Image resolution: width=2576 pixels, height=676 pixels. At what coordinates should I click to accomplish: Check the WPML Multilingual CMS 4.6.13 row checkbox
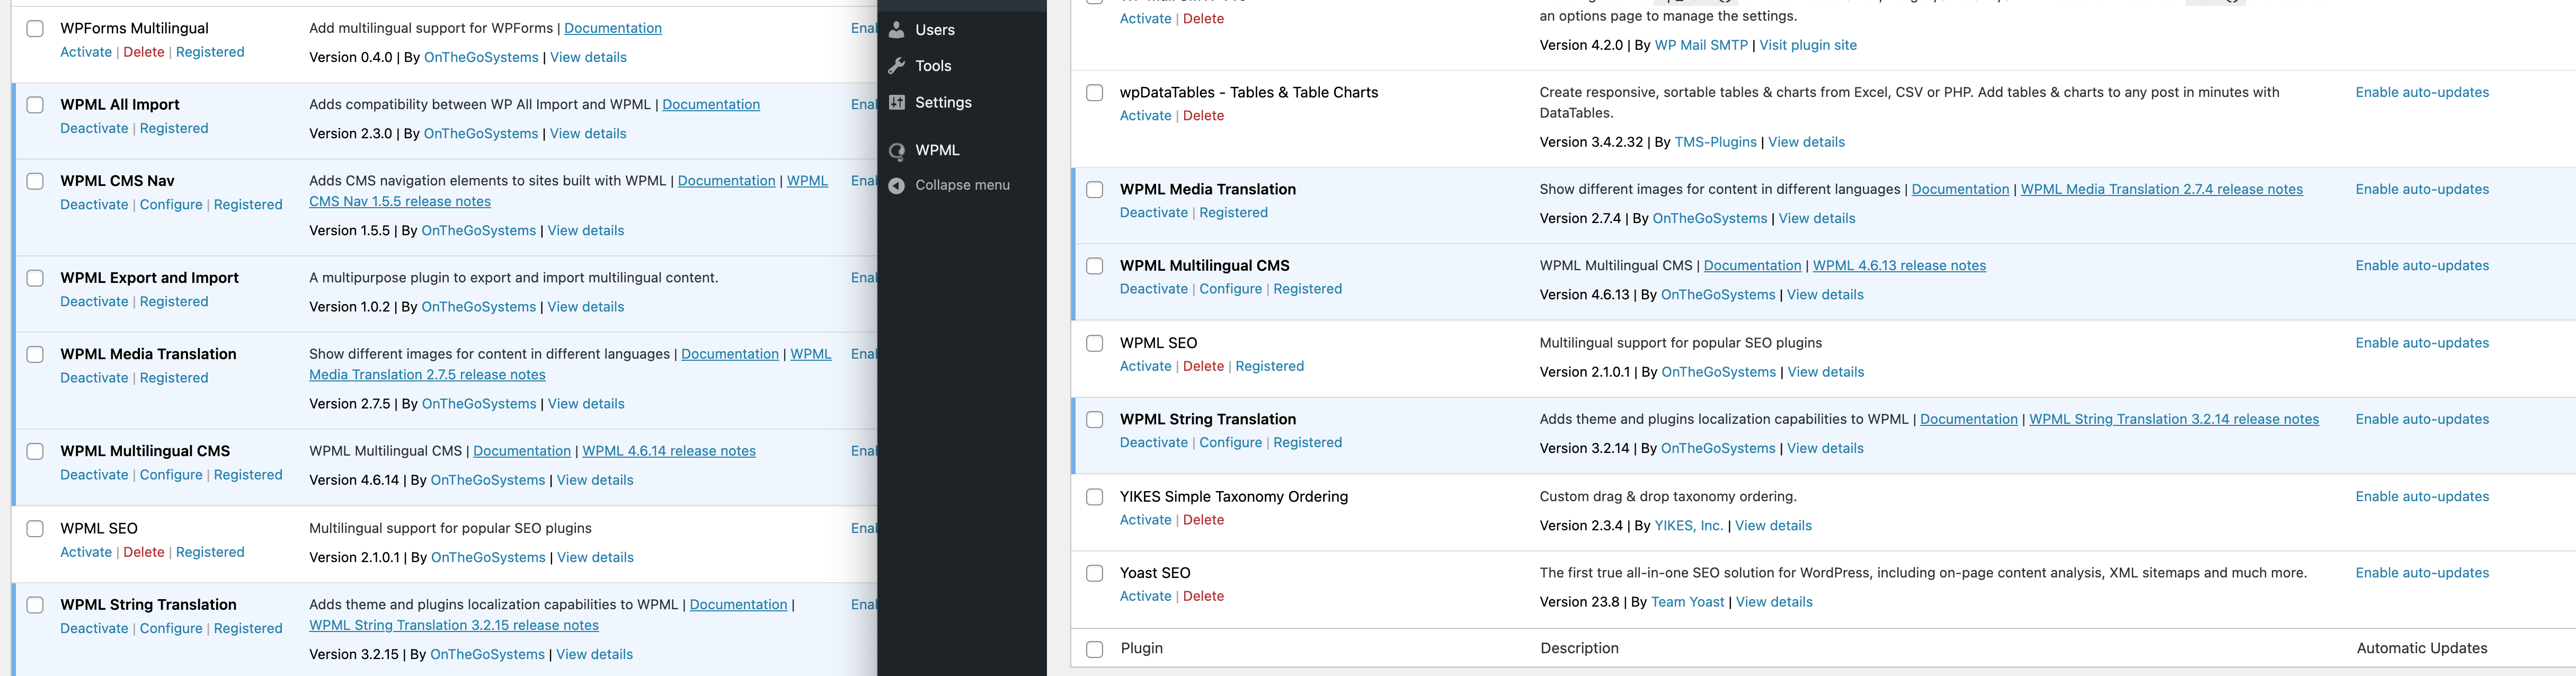point(1095,266)
